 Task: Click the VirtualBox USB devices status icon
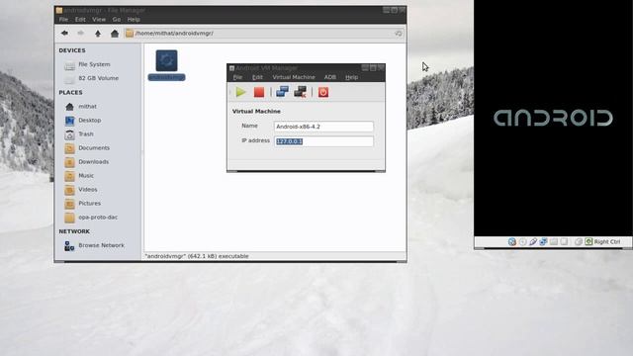[533, 241]
